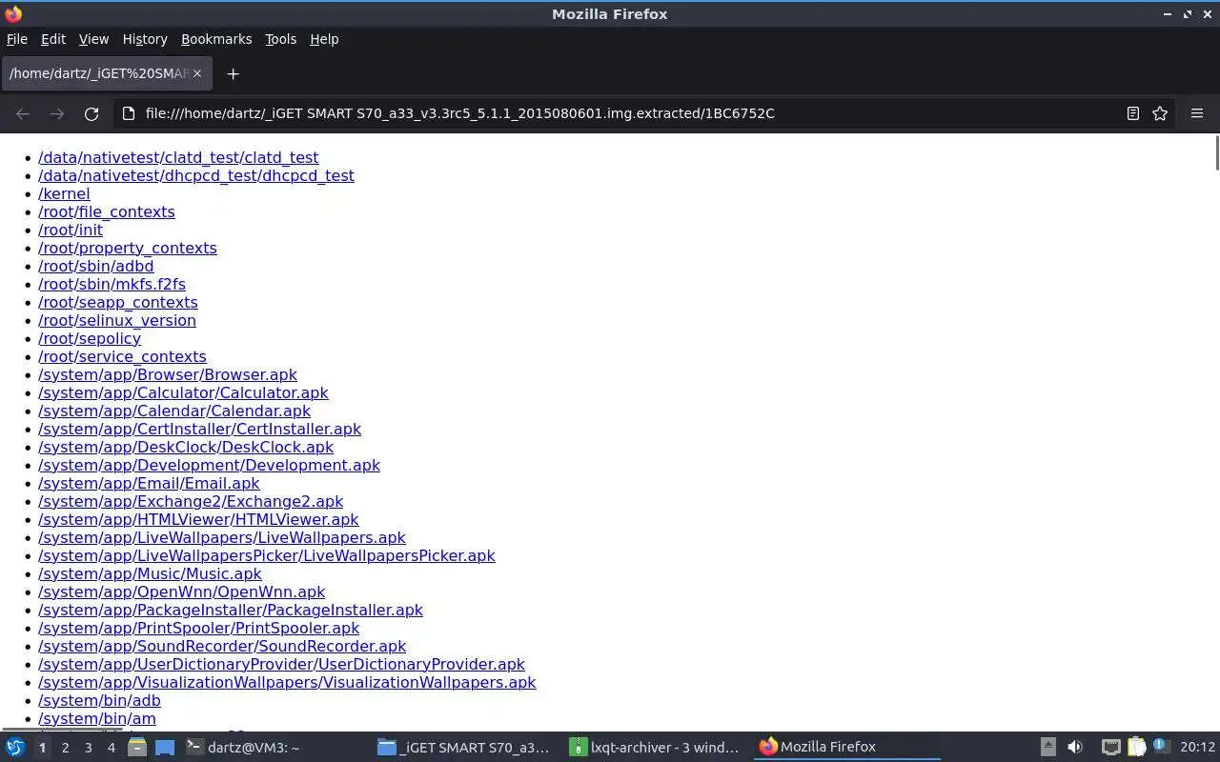Open /root/sbin/mkfs.f2fs link
Screen dimensions: 1220x762
click(x=112, y=284)
